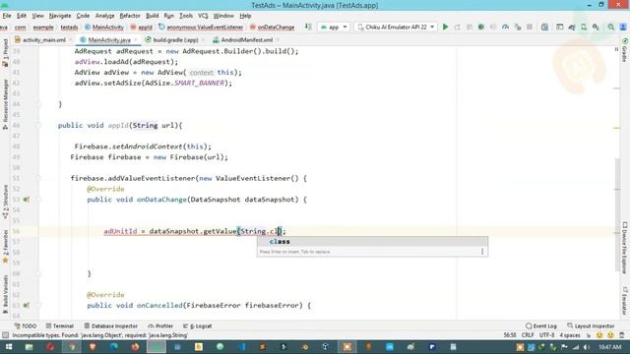Open the 4 spaces indent settings
Viewport: 630px width, 354px height.
point(570,335)
